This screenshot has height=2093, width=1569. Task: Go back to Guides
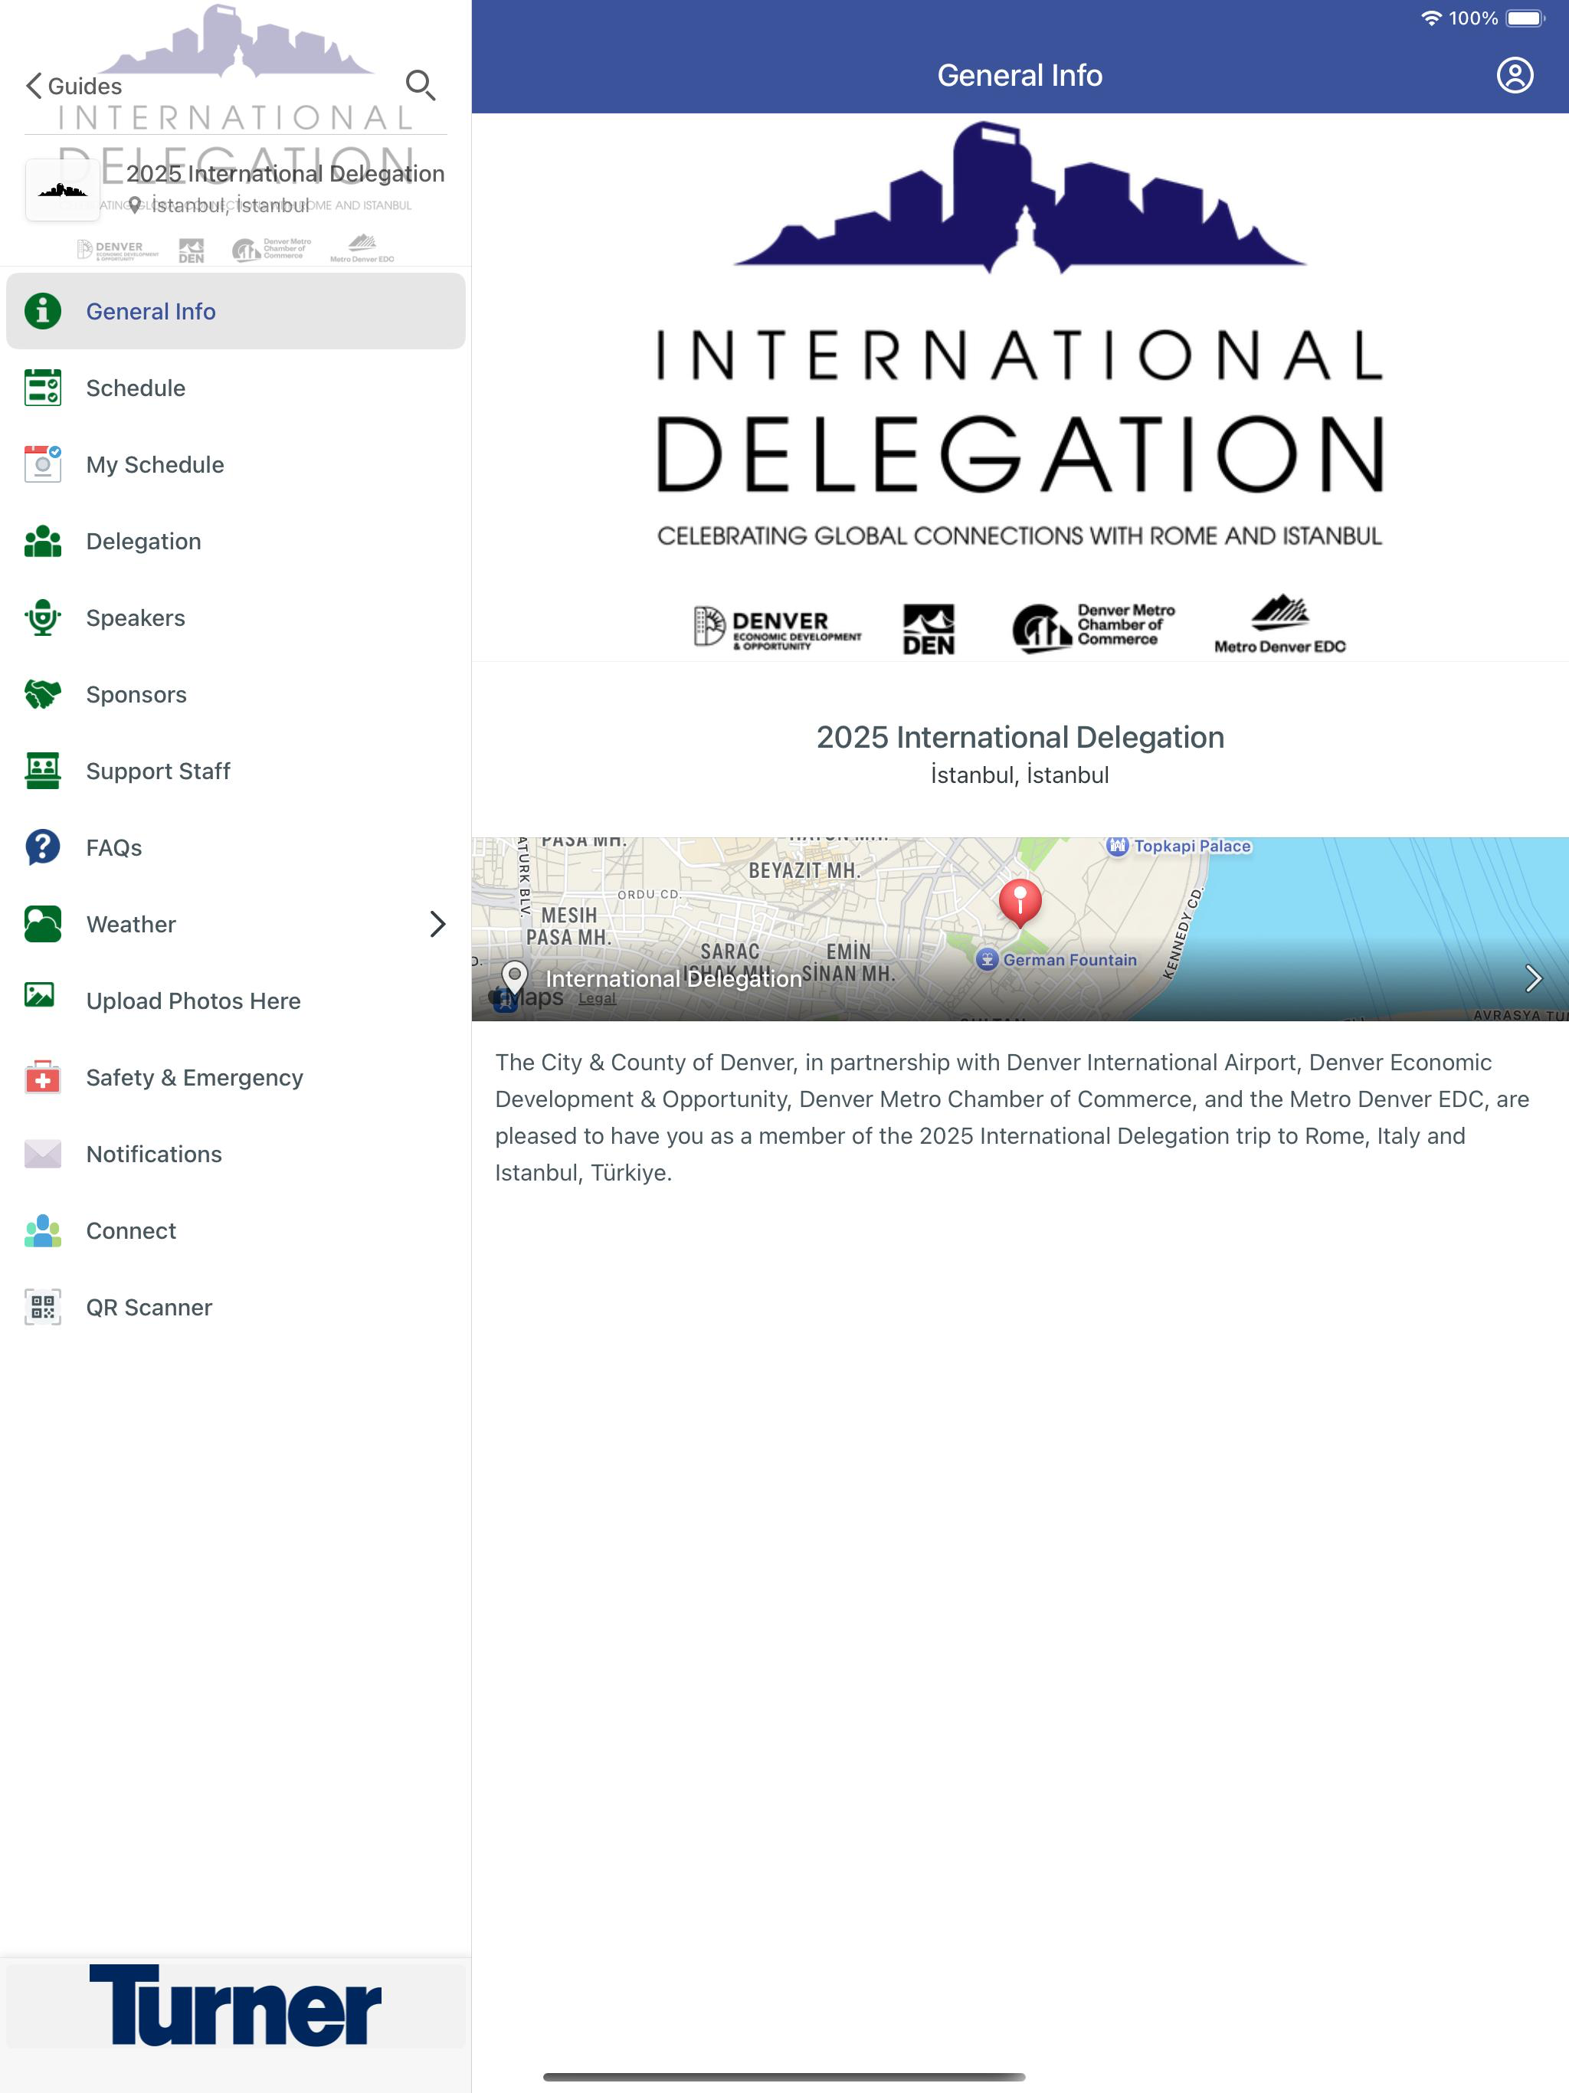(74, 86)
